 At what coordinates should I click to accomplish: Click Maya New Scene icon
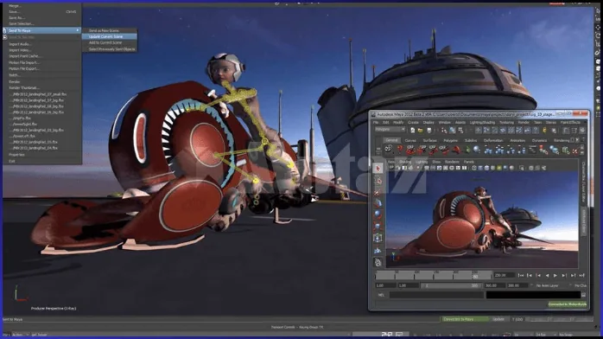412,131
